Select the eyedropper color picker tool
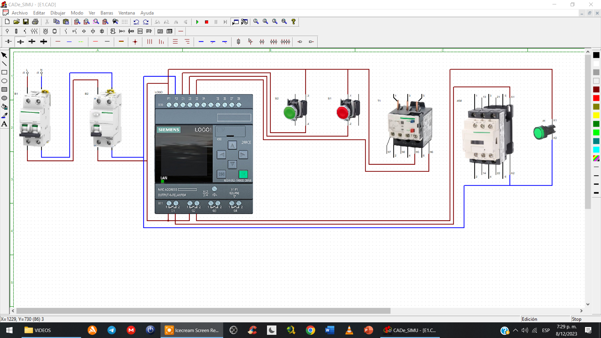This screenshot has height=338, width=601. coord(4,115)
